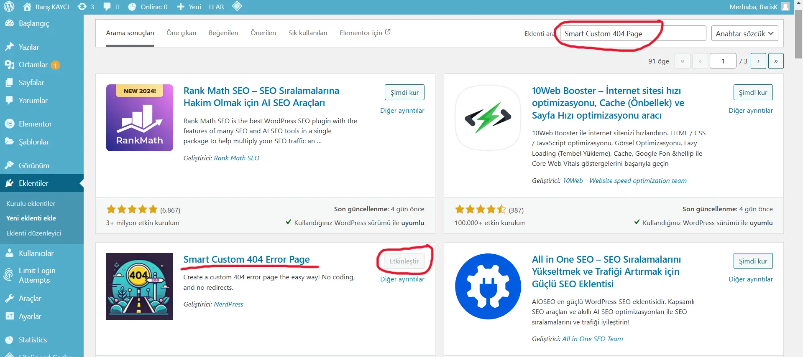Image resolution: width=803 pixels, height=357 pixels.
Task: Click the WordPress logo icon
Action: coord(9,7)
